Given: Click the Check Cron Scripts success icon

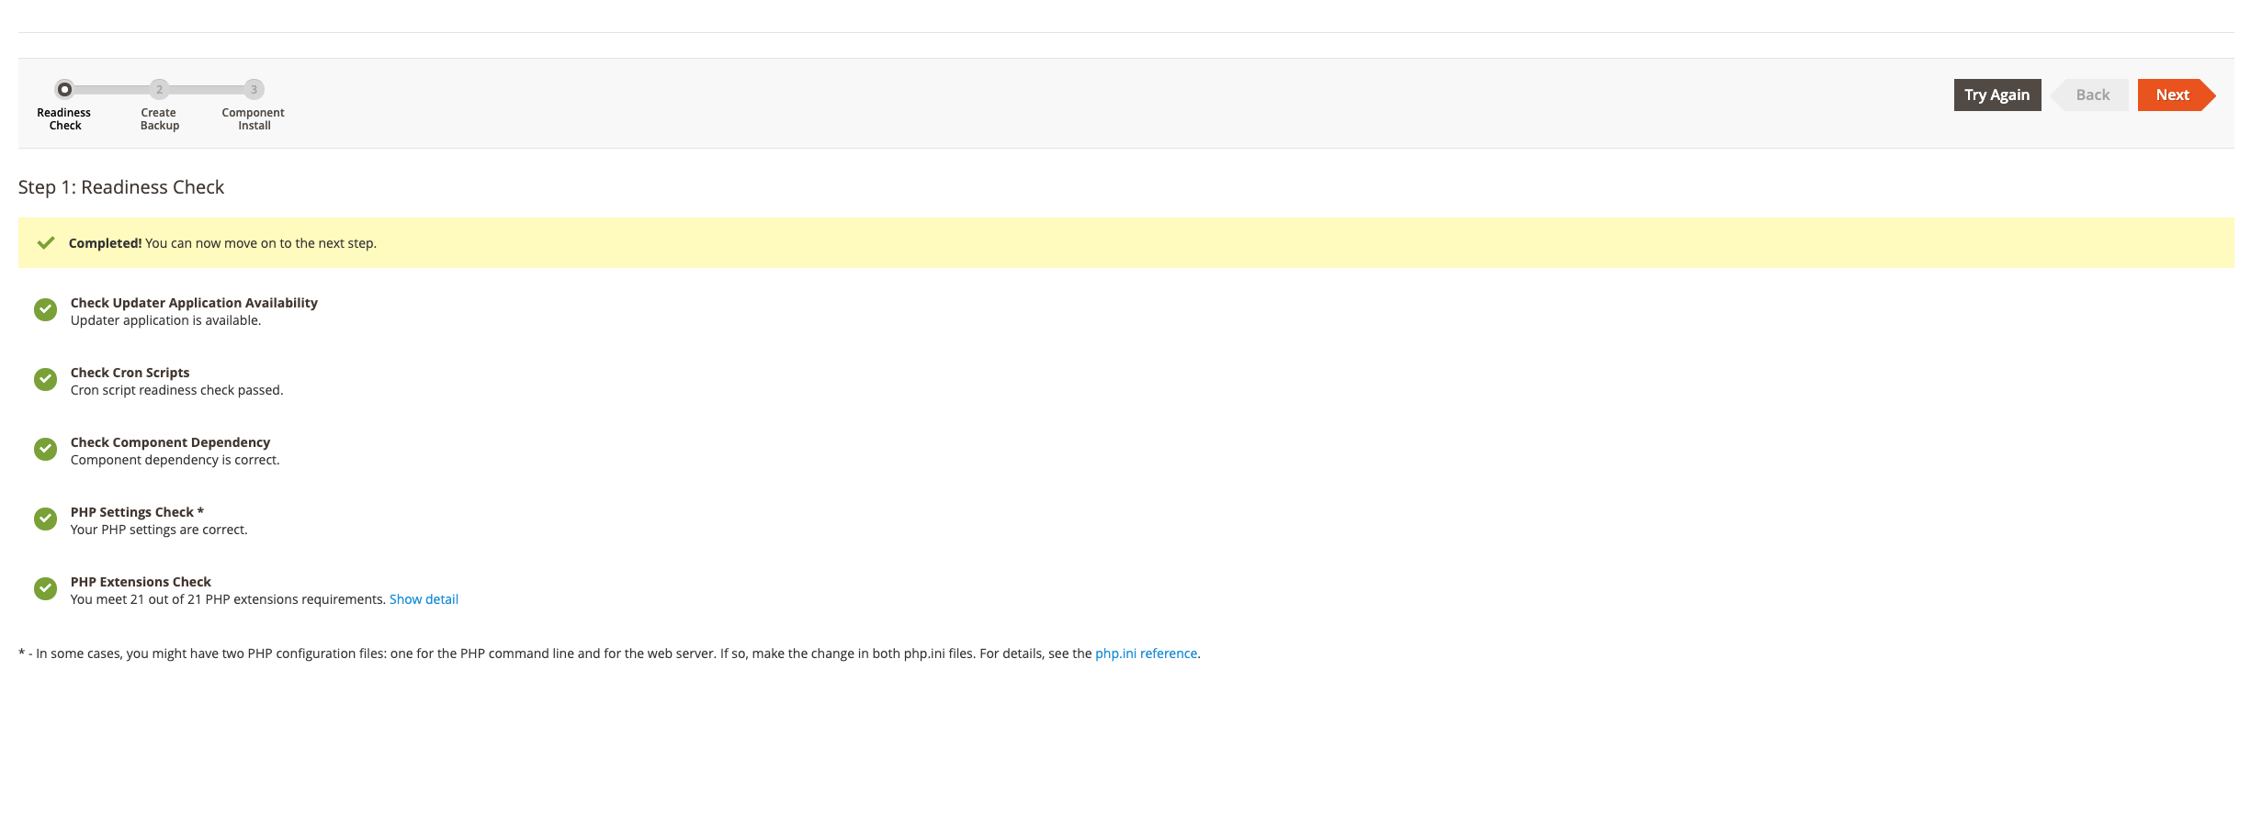Looking at the screenshot, I should pyautogui.click(x=45, y=380).
